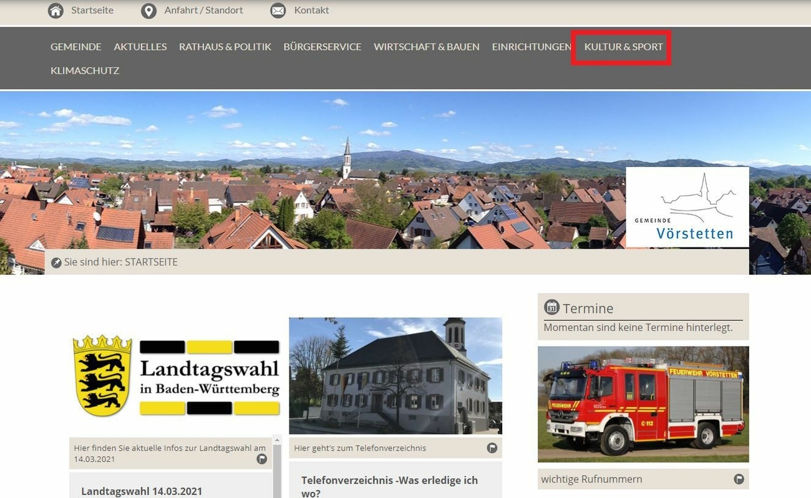811x498 pixels.
Task: Open the Landtagswahl Baden-Württemberg banner image
Action: [175, 376]
